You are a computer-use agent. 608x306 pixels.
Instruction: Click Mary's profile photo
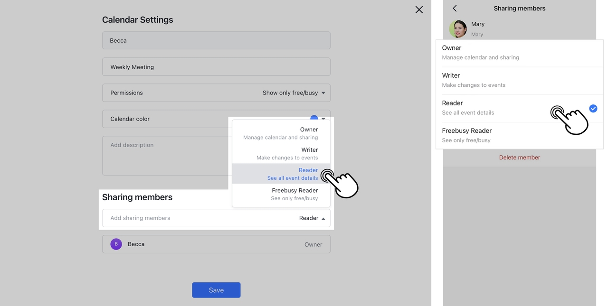(x=458, y=28)
